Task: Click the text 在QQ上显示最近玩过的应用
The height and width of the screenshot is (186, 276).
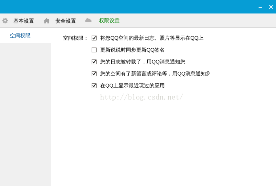Action: coord(132,86)
